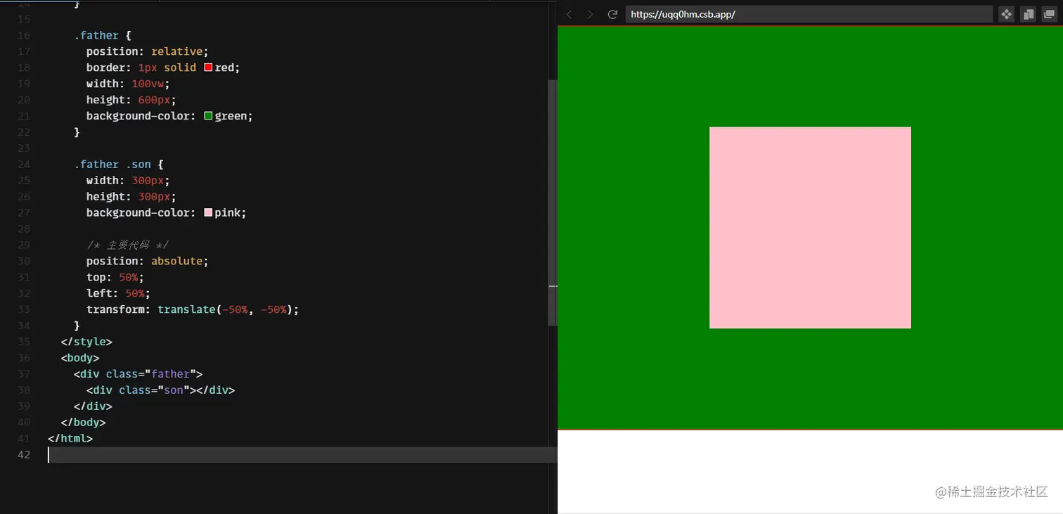Click the '<body>' opening tag line
The image size is (1063, 514).
point(80,358)
